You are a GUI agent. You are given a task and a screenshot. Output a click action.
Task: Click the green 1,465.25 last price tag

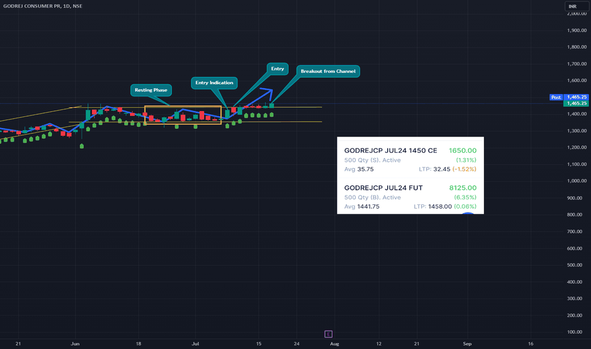click(x=576, y=103)
